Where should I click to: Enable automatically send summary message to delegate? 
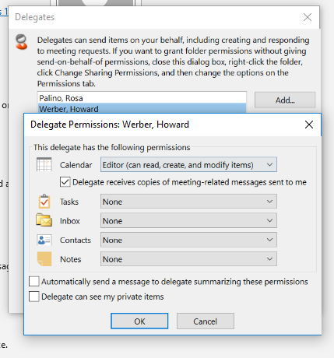pyautogui.click(x=34, y=281)
